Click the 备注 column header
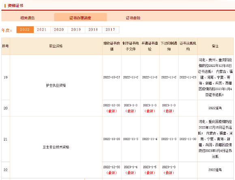Screen dimensions: 235x180 click(x=216, y=46)
